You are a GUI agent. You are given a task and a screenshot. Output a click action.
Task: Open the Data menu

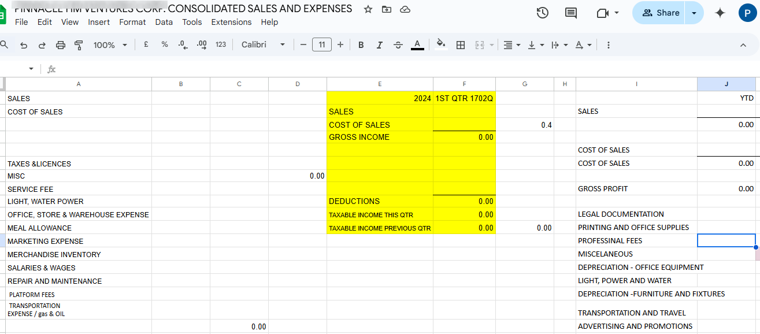[x=164, y=22]
